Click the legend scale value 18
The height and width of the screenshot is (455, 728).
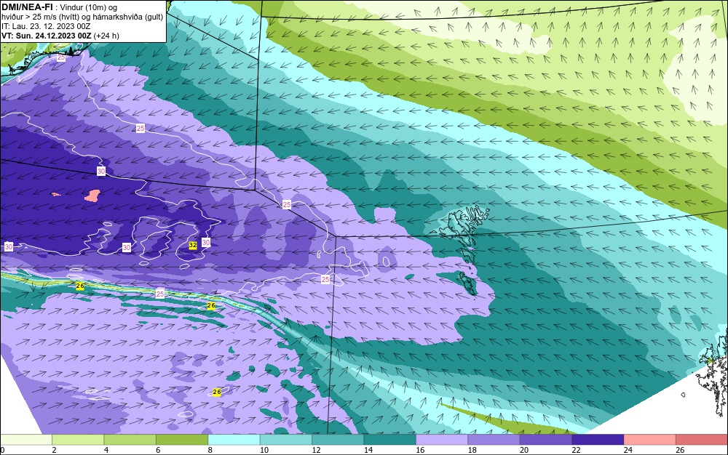pos(472,450)
